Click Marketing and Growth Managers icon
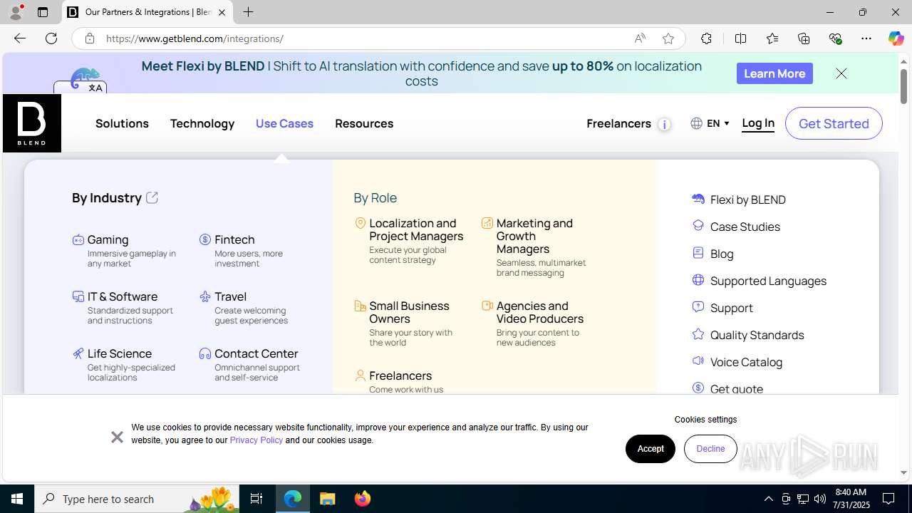Viewport: 912px width, 513px height. pyautogui.click(x=487, y=224)
